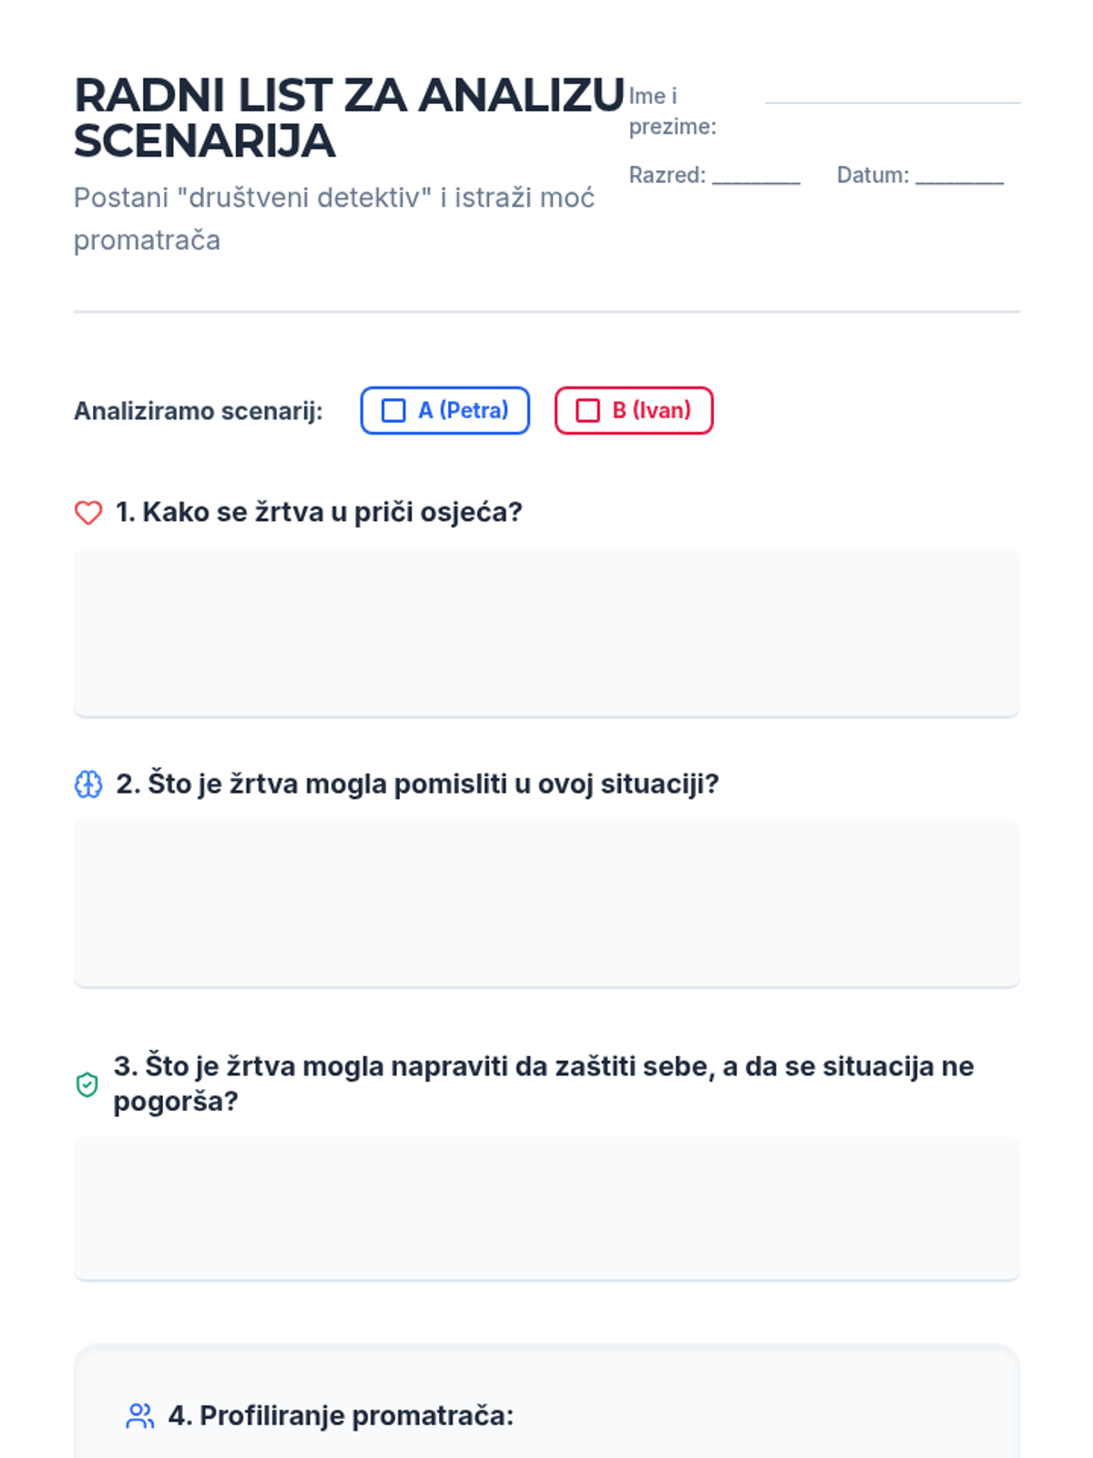Click the Ime i prezime name line
The width and height of the screenshot is (1093, 1458).
(893, 102)
